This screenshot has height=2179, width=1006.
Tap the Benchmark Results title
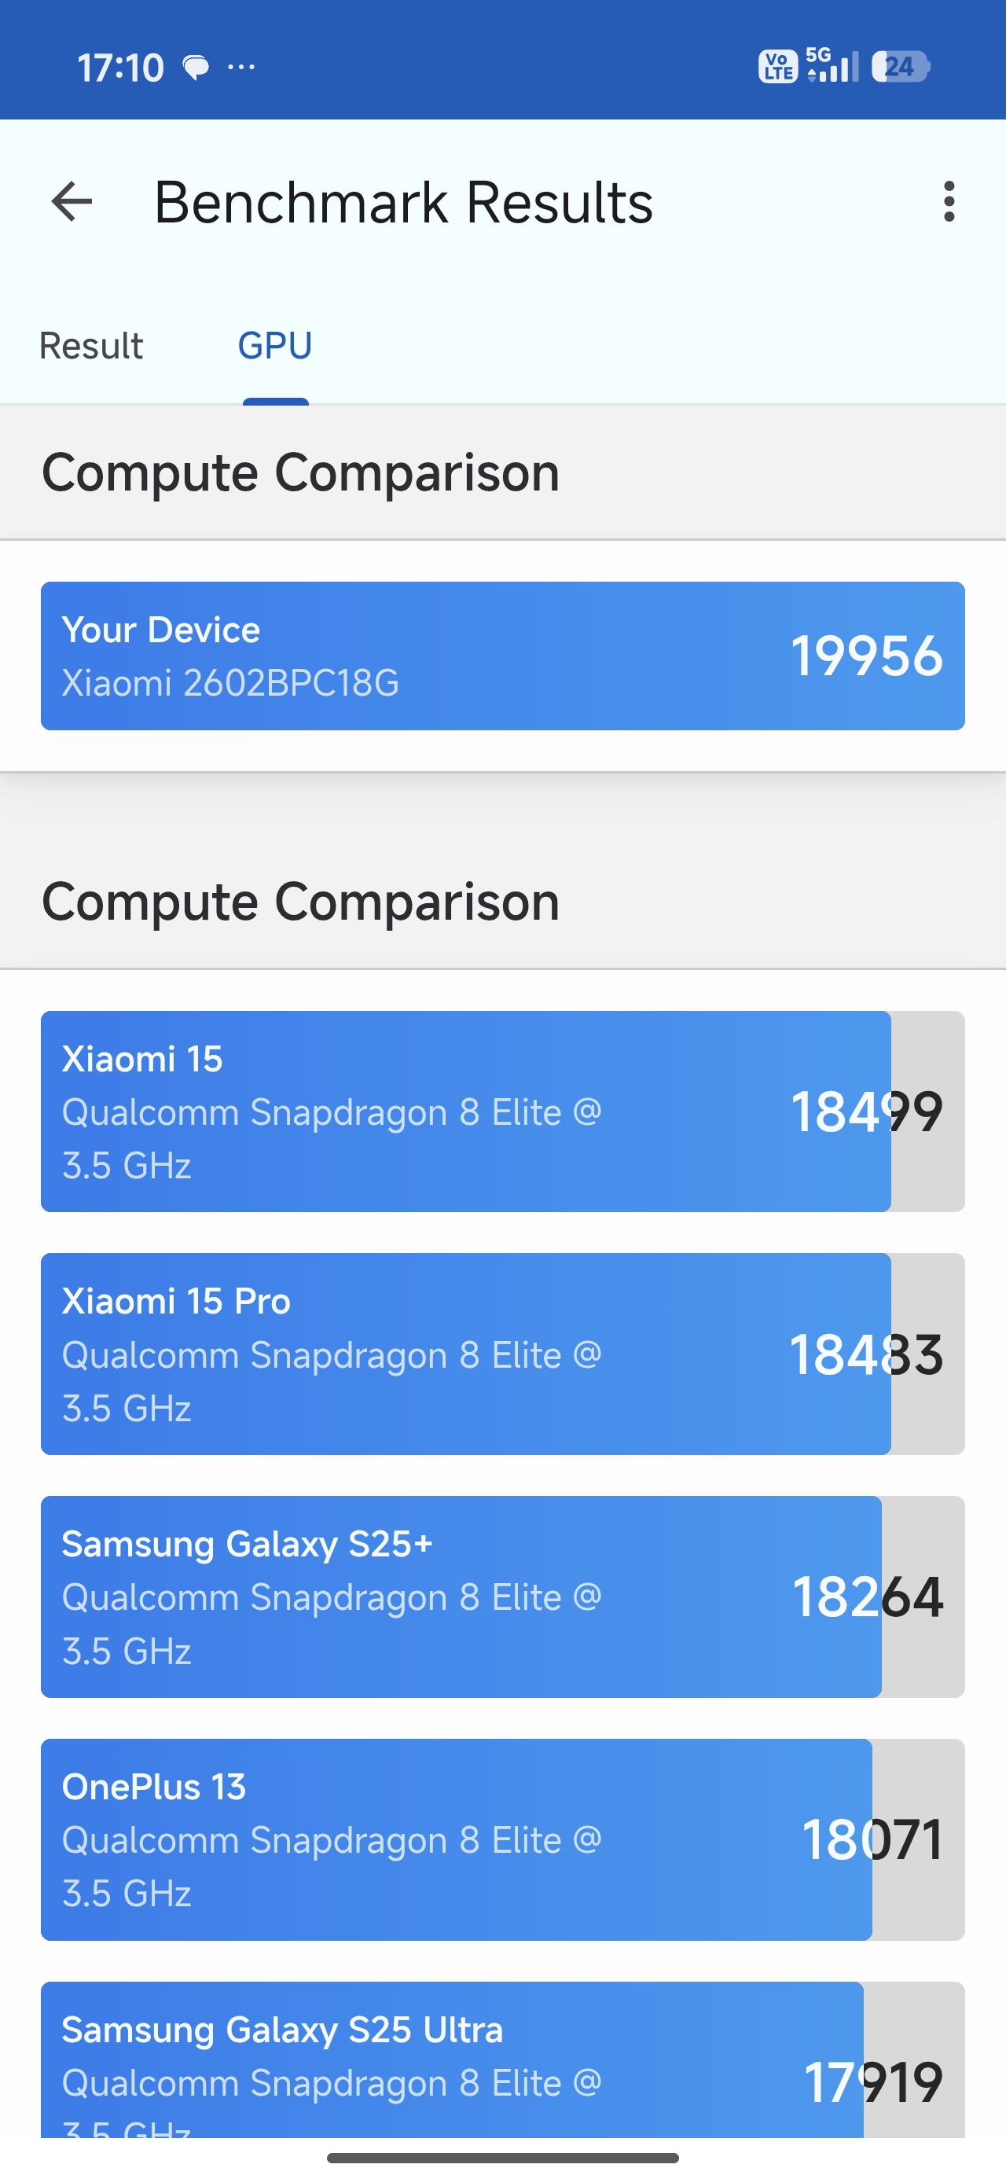pos(404,203)
